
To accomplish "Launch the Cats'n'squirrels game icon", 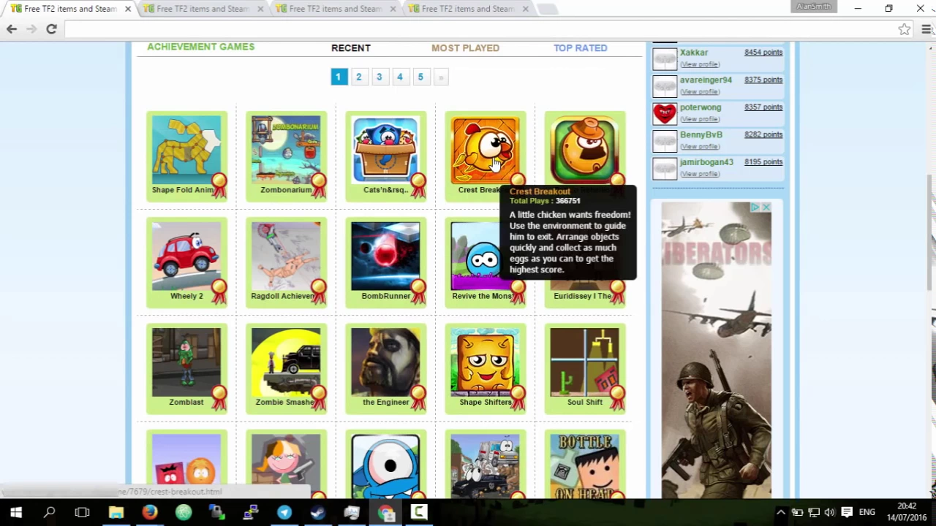I will point(385,150).
